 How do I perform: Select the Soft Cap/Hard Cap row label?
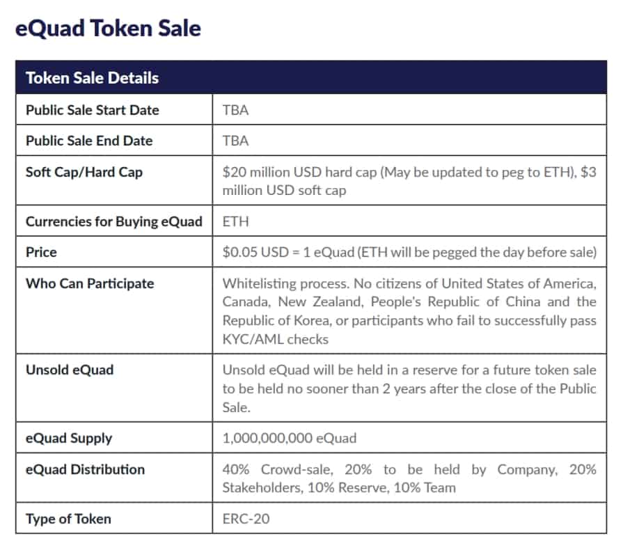(84, 171)
